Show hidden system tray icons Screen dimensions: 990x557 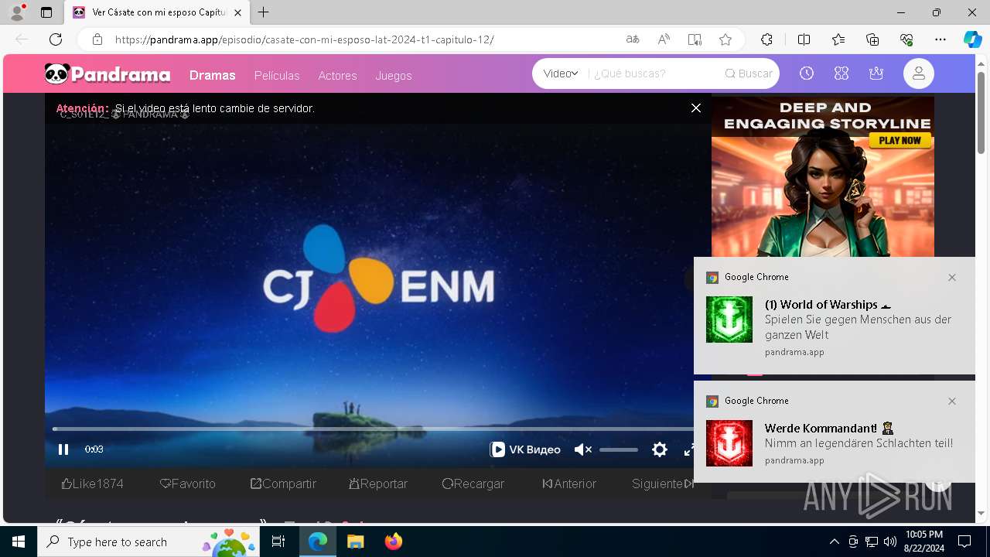pyautogui.click(x=834, y=542)
